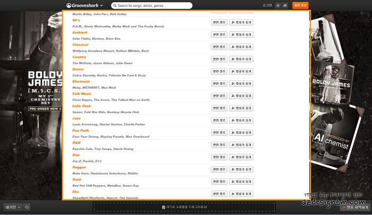372x215 pixels.
Task: Click the cloud upload icon
Action: click(x=285, y=5)
